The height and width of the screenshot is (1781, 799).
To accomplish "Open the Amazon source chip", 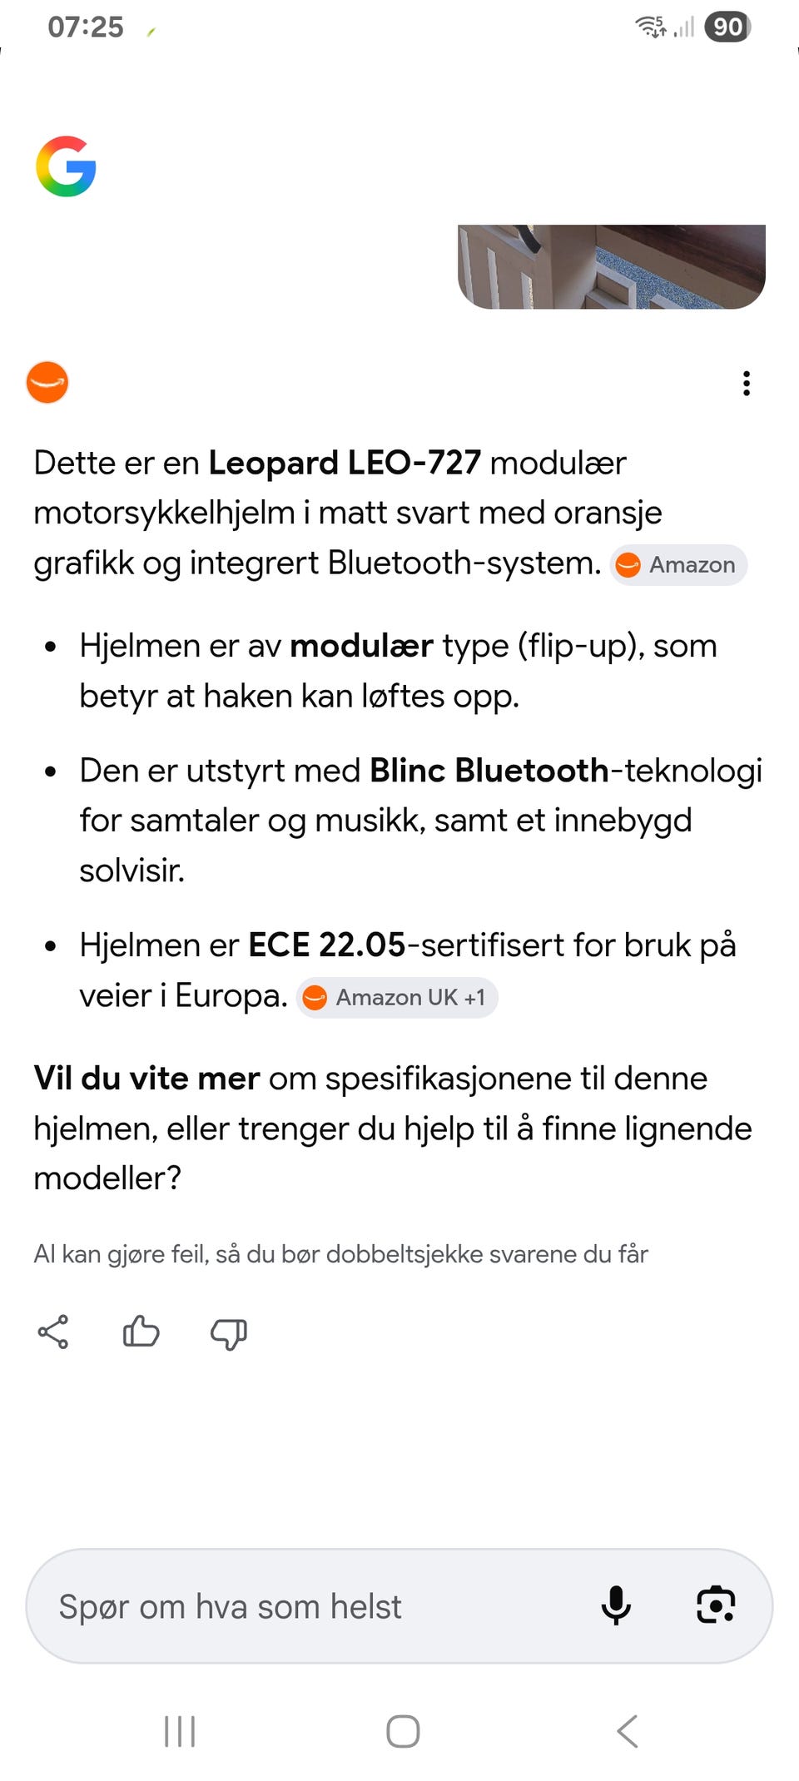I will [x=678, y=565].
